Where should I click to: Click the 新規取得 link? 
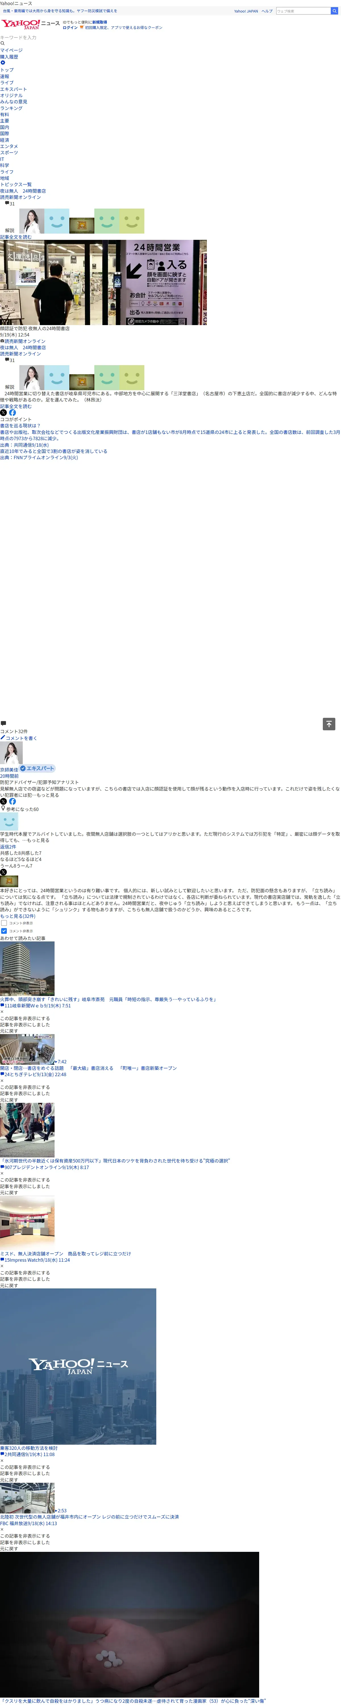[99, 22]
